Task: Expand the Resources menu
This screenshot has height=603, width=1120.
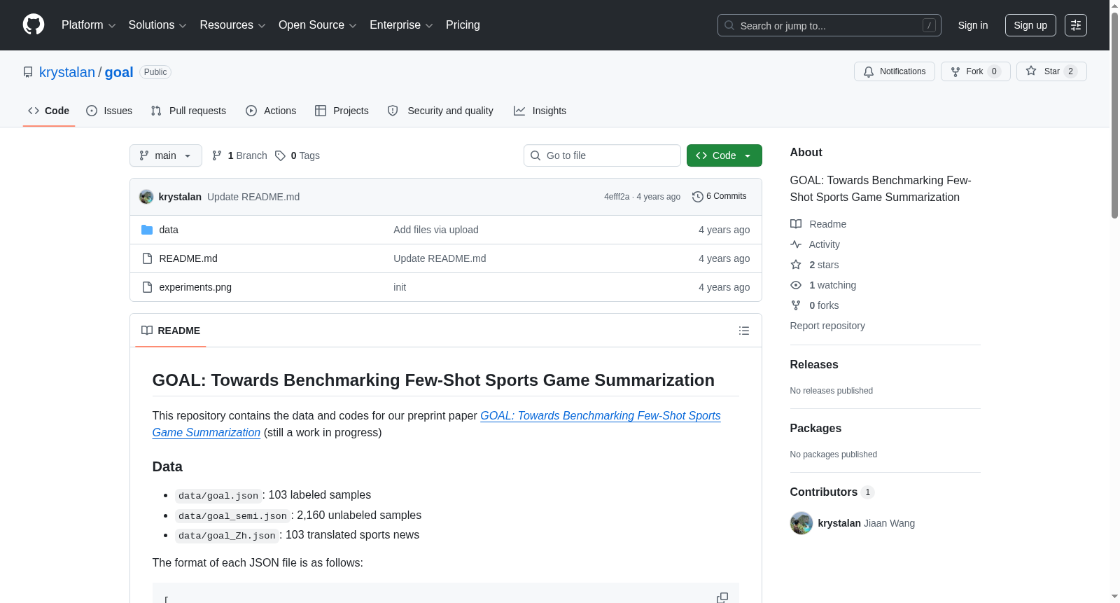Action: pos(233,25)
